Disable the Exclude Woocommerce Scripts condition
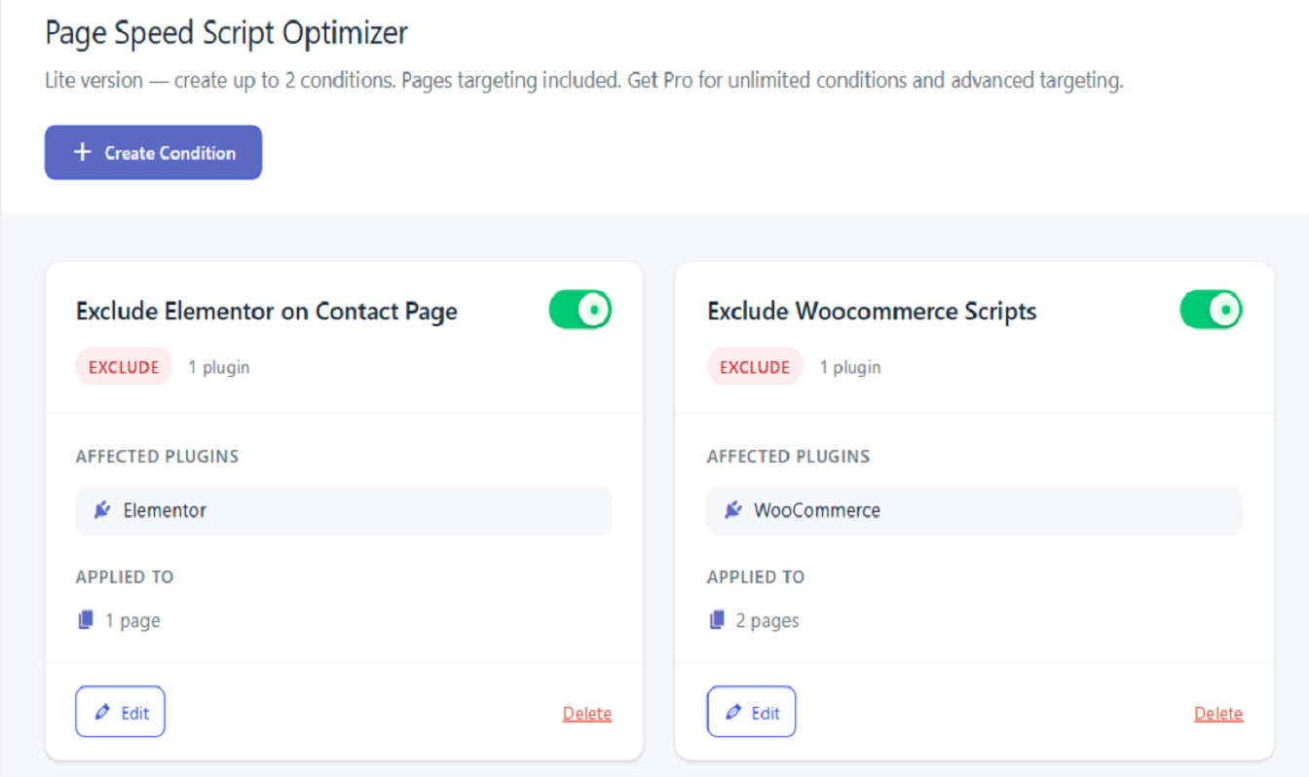This screenshot has width=1309, height=777. 1211,309
